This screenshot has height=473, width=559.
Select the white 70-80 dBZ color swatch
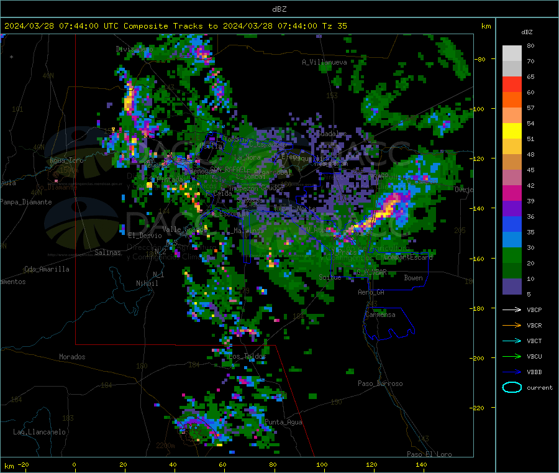point(512,53)
